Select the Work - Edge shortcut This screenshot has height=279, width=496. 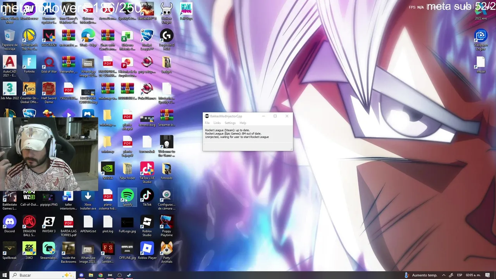point(88,38)
